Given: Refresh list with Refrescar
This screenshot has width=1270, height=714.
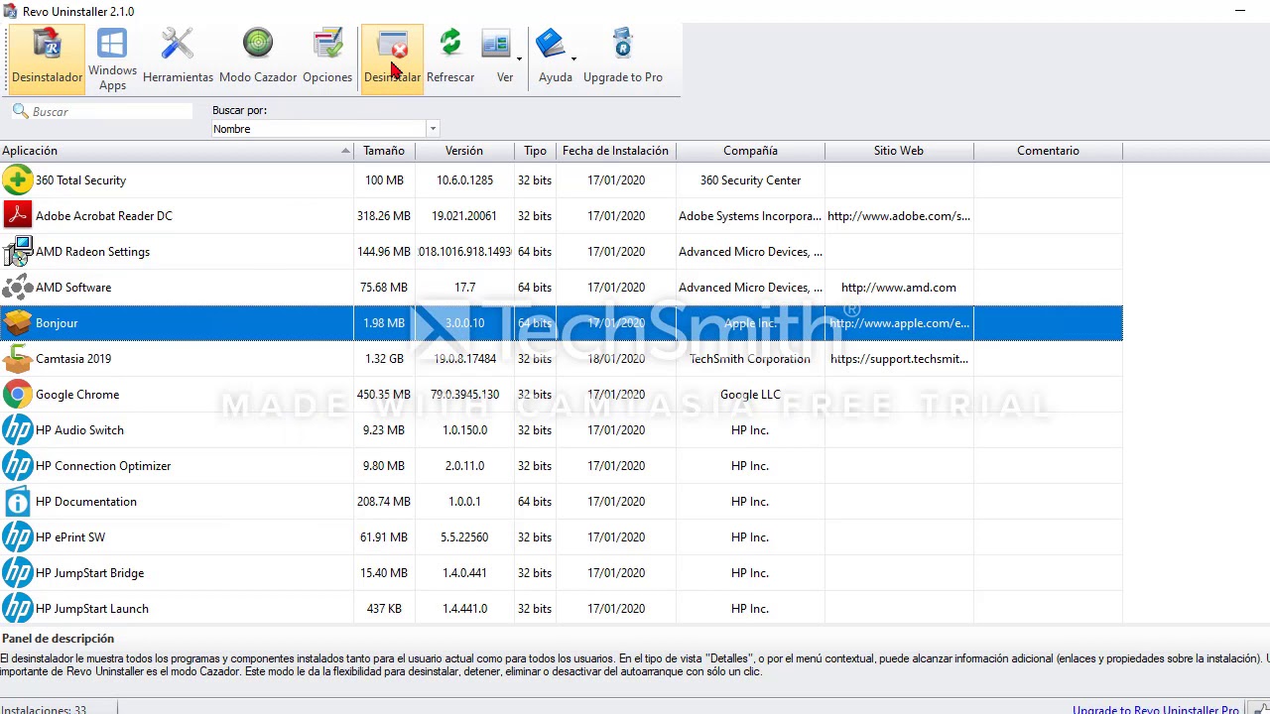Looking at the screenshot, I should pos(450,59).
